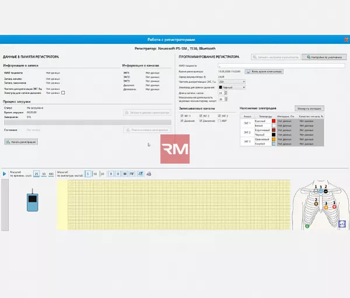Click the yellow ECG grid area
Viewport: 350px width, 298px height.
pyautogui.click(x=174, y=205)
